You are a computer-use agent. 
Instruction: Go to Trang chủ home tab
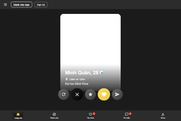[x=18, y=116]
